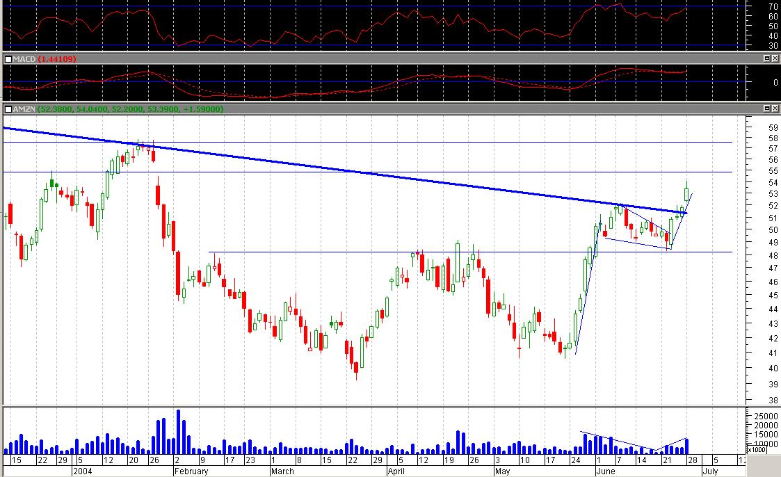Click the AMZN quote values starting 52.3800
Screen dimensions: 781x477
[x=130, y=109]
